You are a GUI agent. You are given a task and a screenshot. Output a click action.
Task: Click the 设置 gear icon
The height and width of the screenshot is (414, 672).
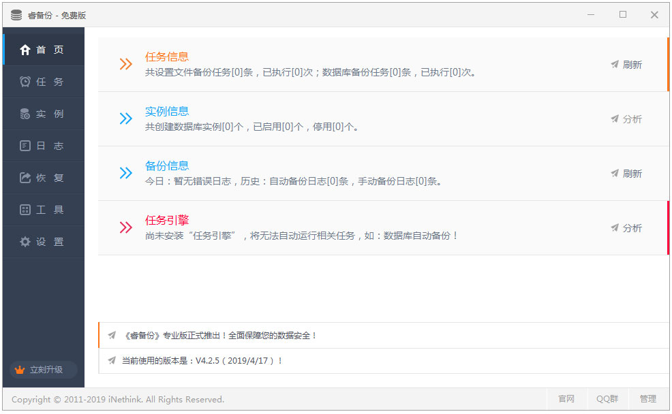coord(25,242)
